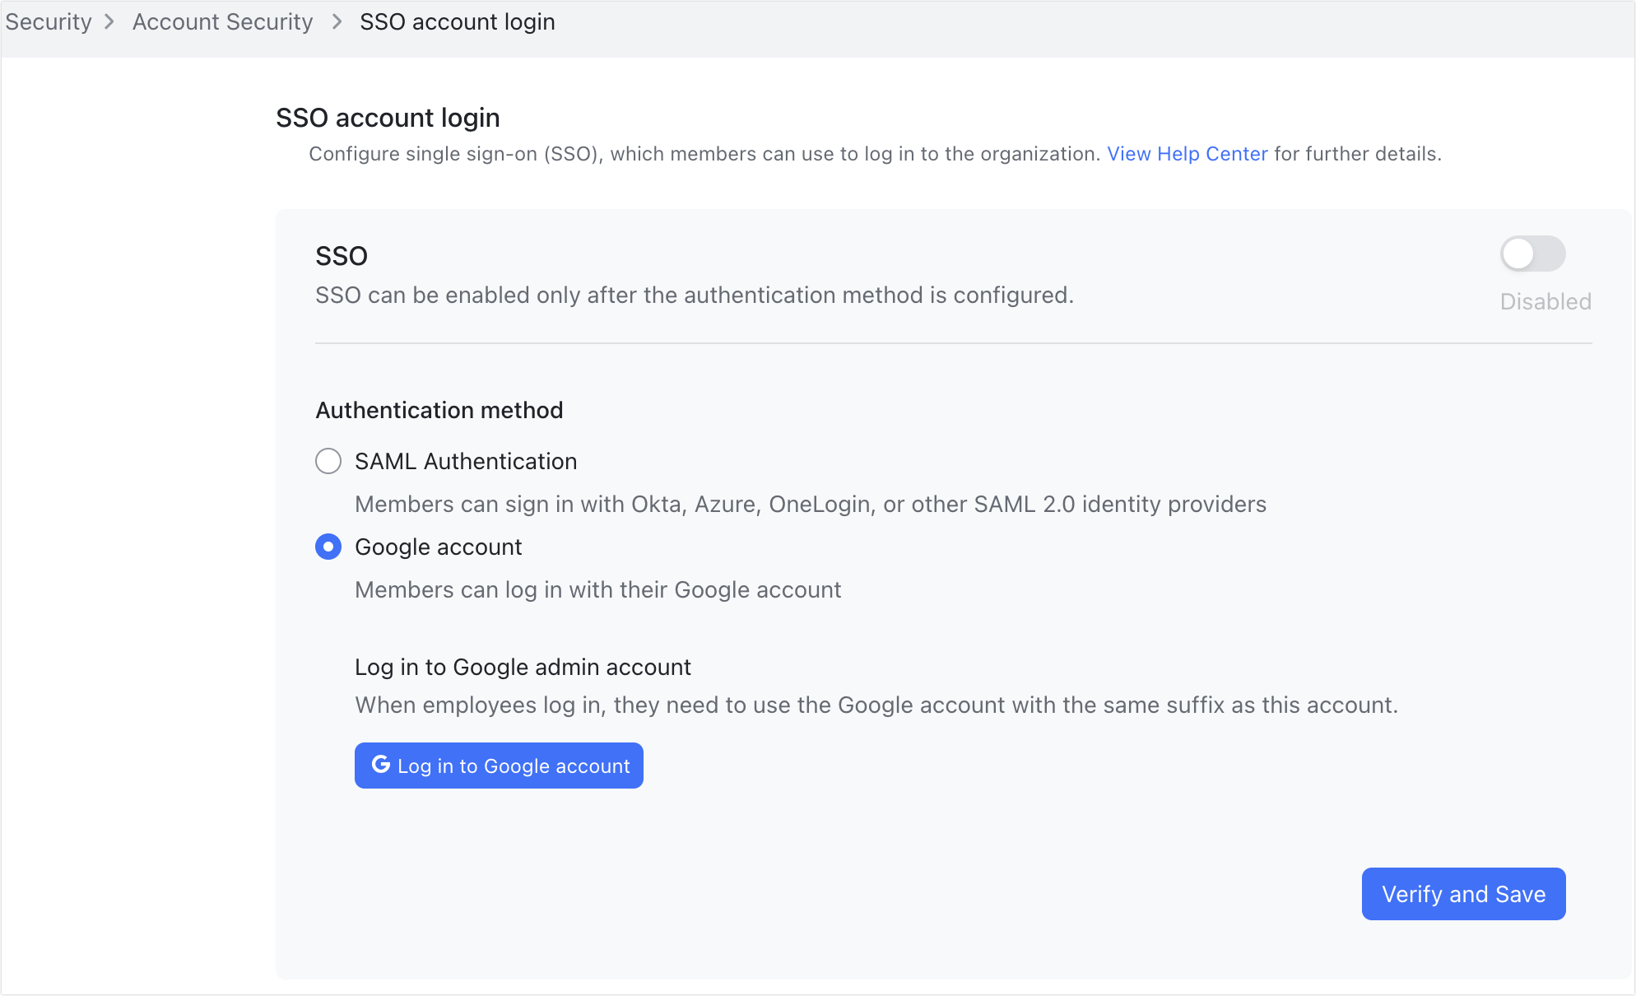
Task: Select the SAML Authentication option
Action: 328,461
